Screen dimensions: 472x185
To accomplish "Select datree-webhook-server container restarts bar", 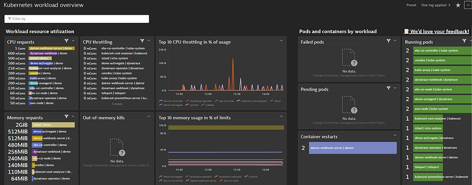I will coord(353,148).
